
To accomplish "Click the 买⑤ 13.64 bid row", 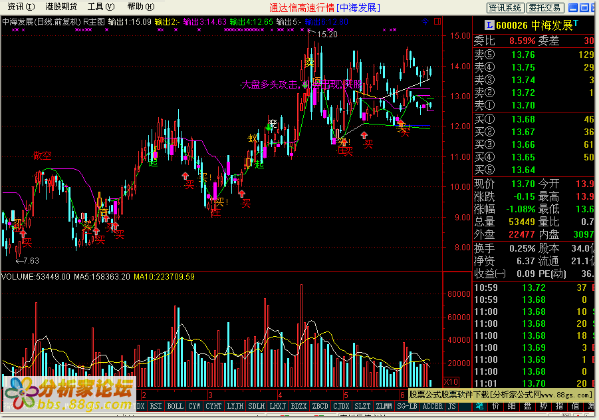I will tap(534, 170).
